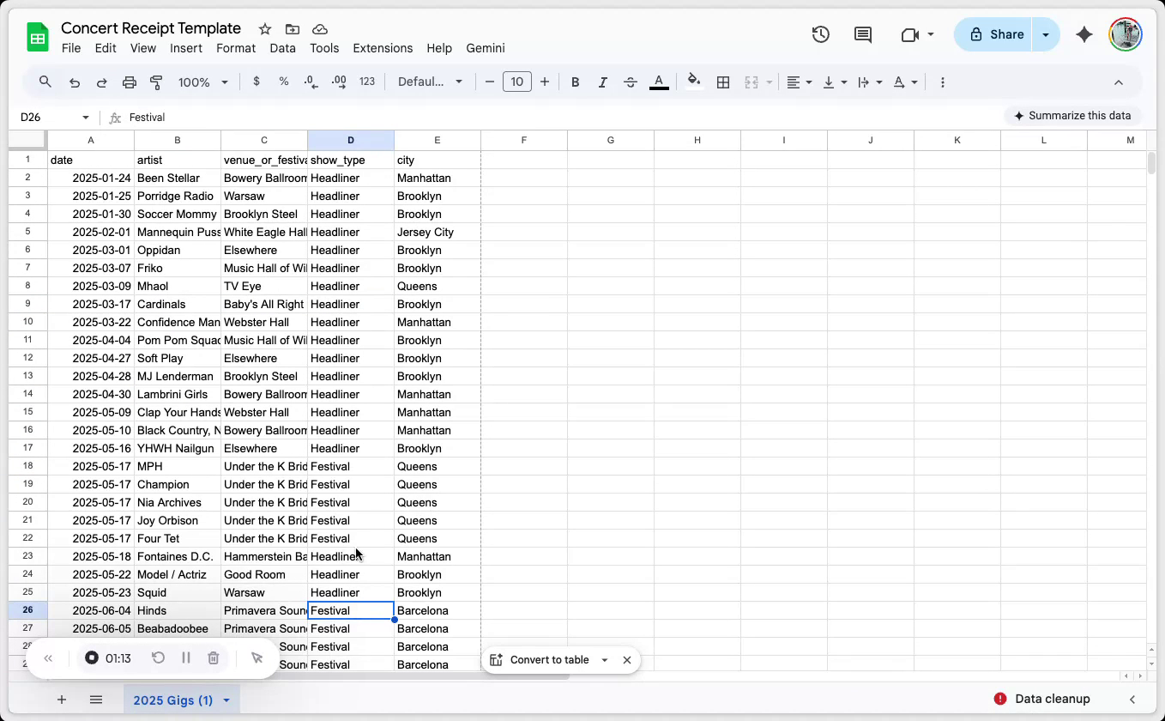1165x721 pixels.
Task: Open the Gemini sparkle panel
Action: pyautogui.click(x=1084, y=34)
